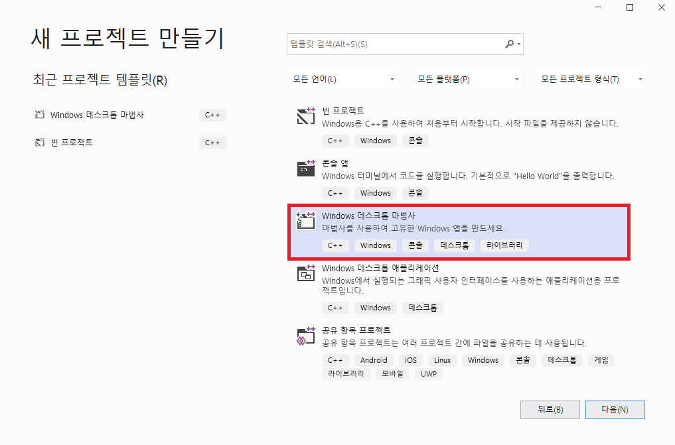Image resolution: width=675 pixels, height=445 pixels.
Task: Close the 새 프로젝트 만들기 window
Action: coord(662,7)
